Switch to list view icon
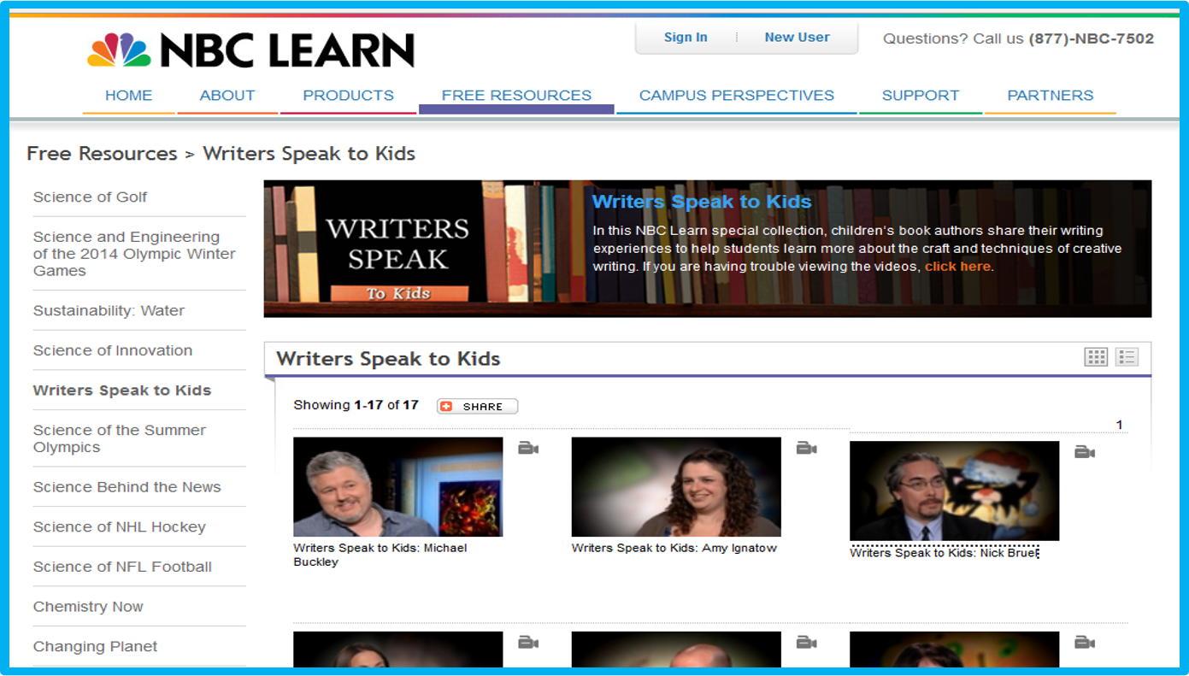 pos(1127,357)
